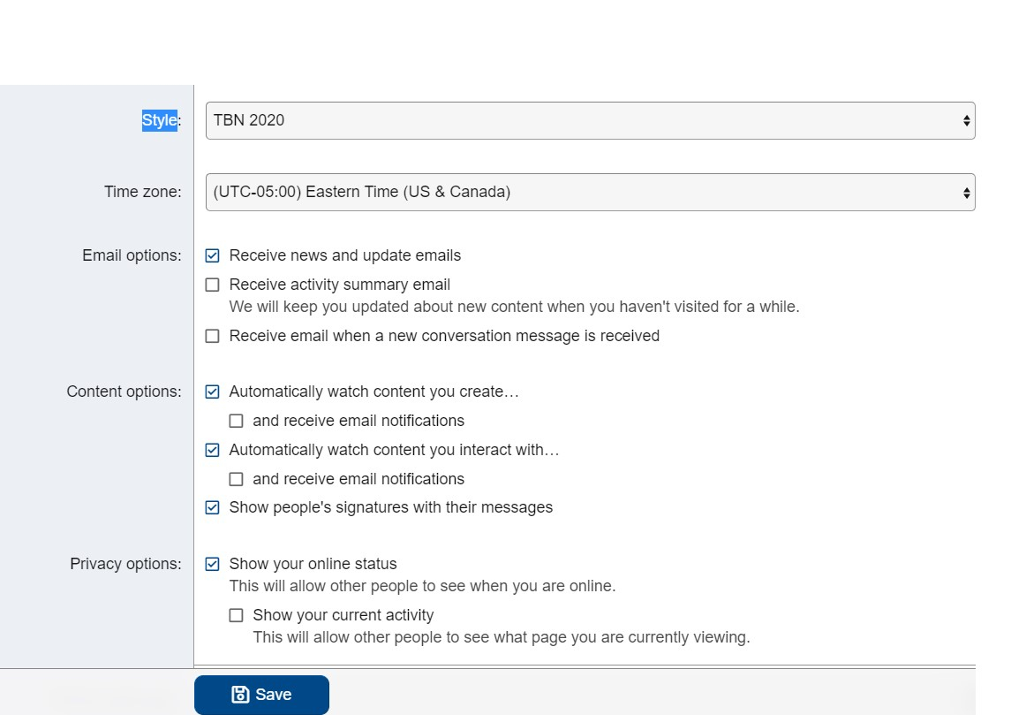Screen dimensions: 1011x715
Task: Enable email notifications under watch content you create
Action: tap(236, 421)
